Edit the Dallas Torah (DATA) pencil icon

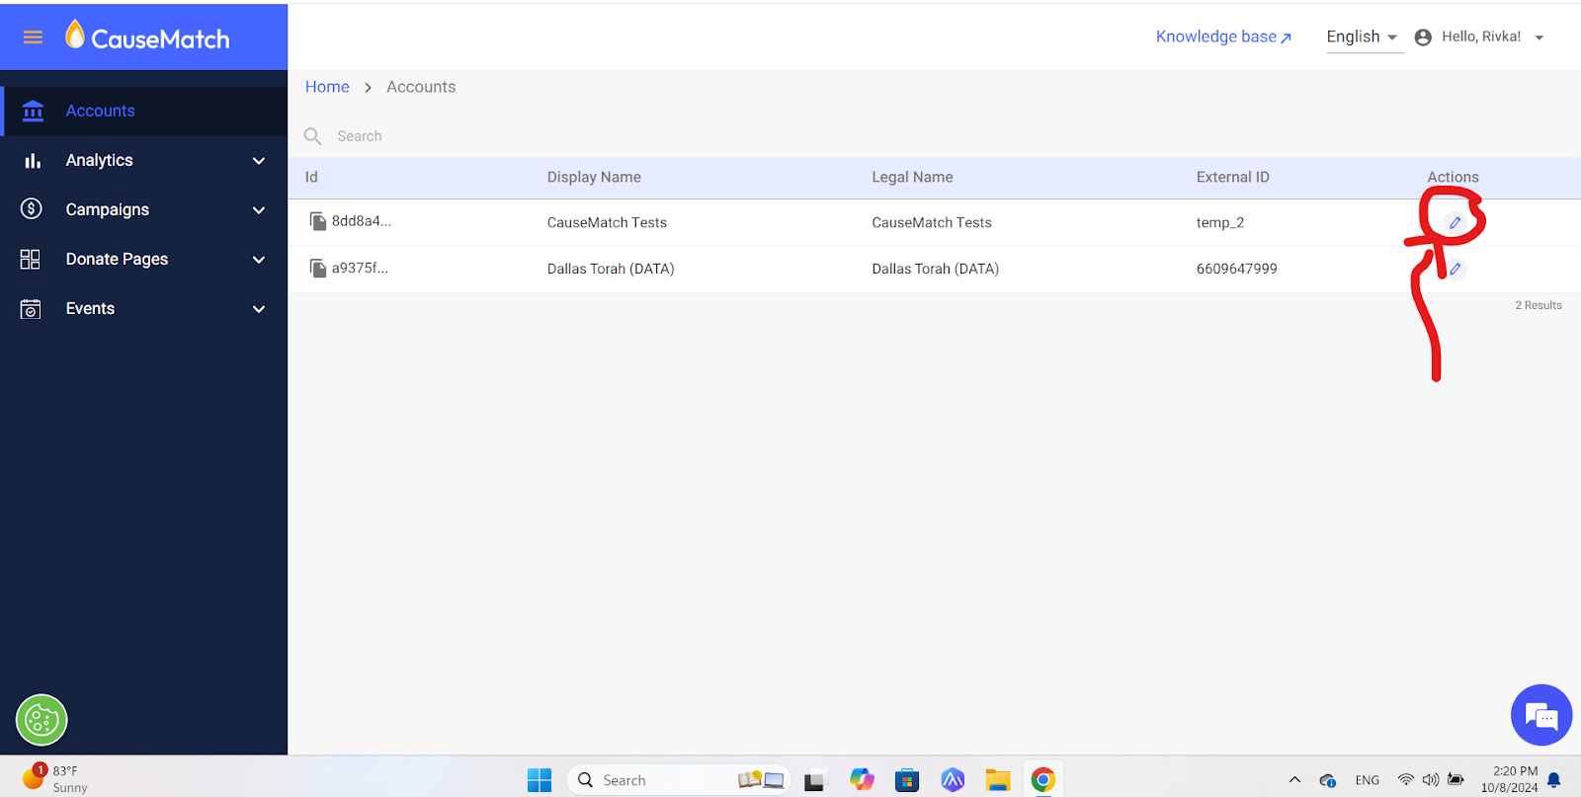coord(1455,269)
